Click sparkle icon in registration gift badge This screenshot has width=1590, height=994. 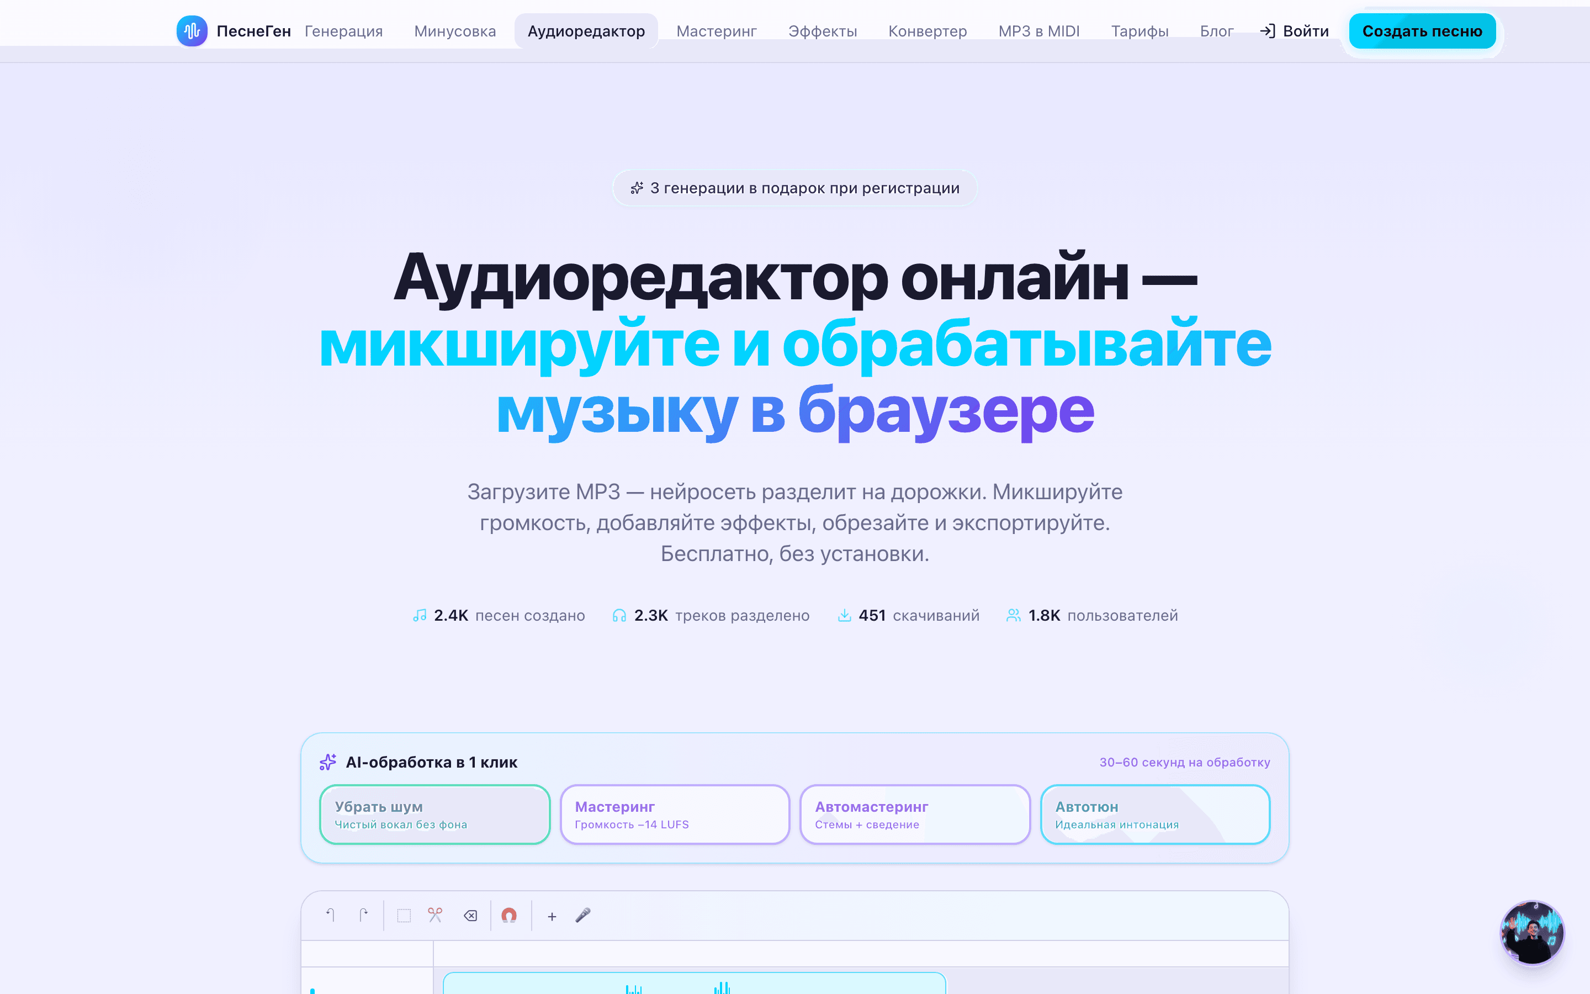637,188
